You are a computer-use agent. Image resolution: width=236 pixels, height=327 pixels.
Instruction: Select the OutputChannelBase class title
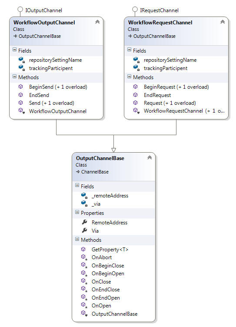tap(100, 158)
